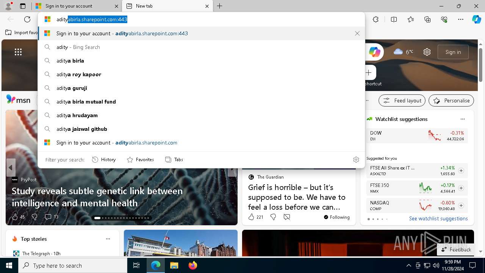Click the Sign in button
Image resolution: width=485 pixels, height=273 pixels.
tap(453, 52)
